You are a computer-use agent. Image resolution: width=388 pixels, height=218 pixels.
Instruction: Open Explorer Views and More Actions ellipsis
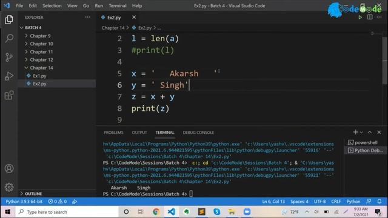87,17
